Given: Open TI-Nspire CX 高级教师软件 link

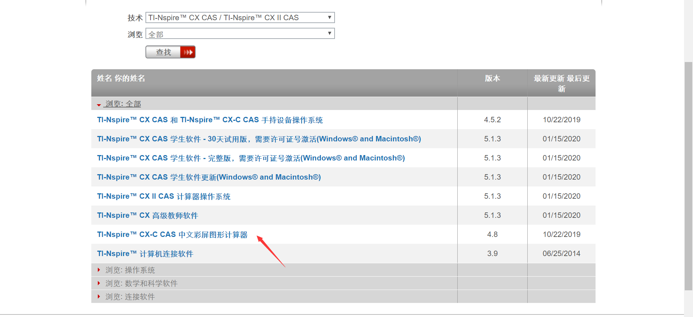Looking at the screenshot, I should (x=148, y=215).
